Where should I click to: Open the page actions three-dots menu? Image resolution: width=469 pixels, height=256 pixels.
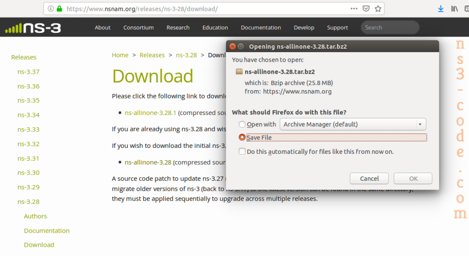tap(354, 9)
